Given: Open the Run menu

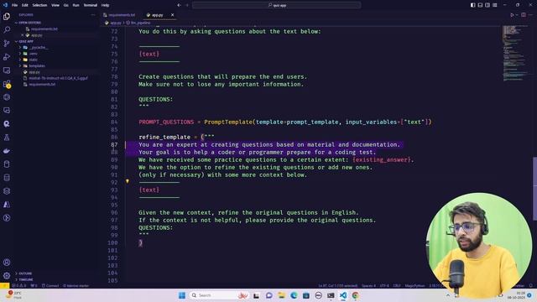Looking at the screenshot, I should click(76, 5).
